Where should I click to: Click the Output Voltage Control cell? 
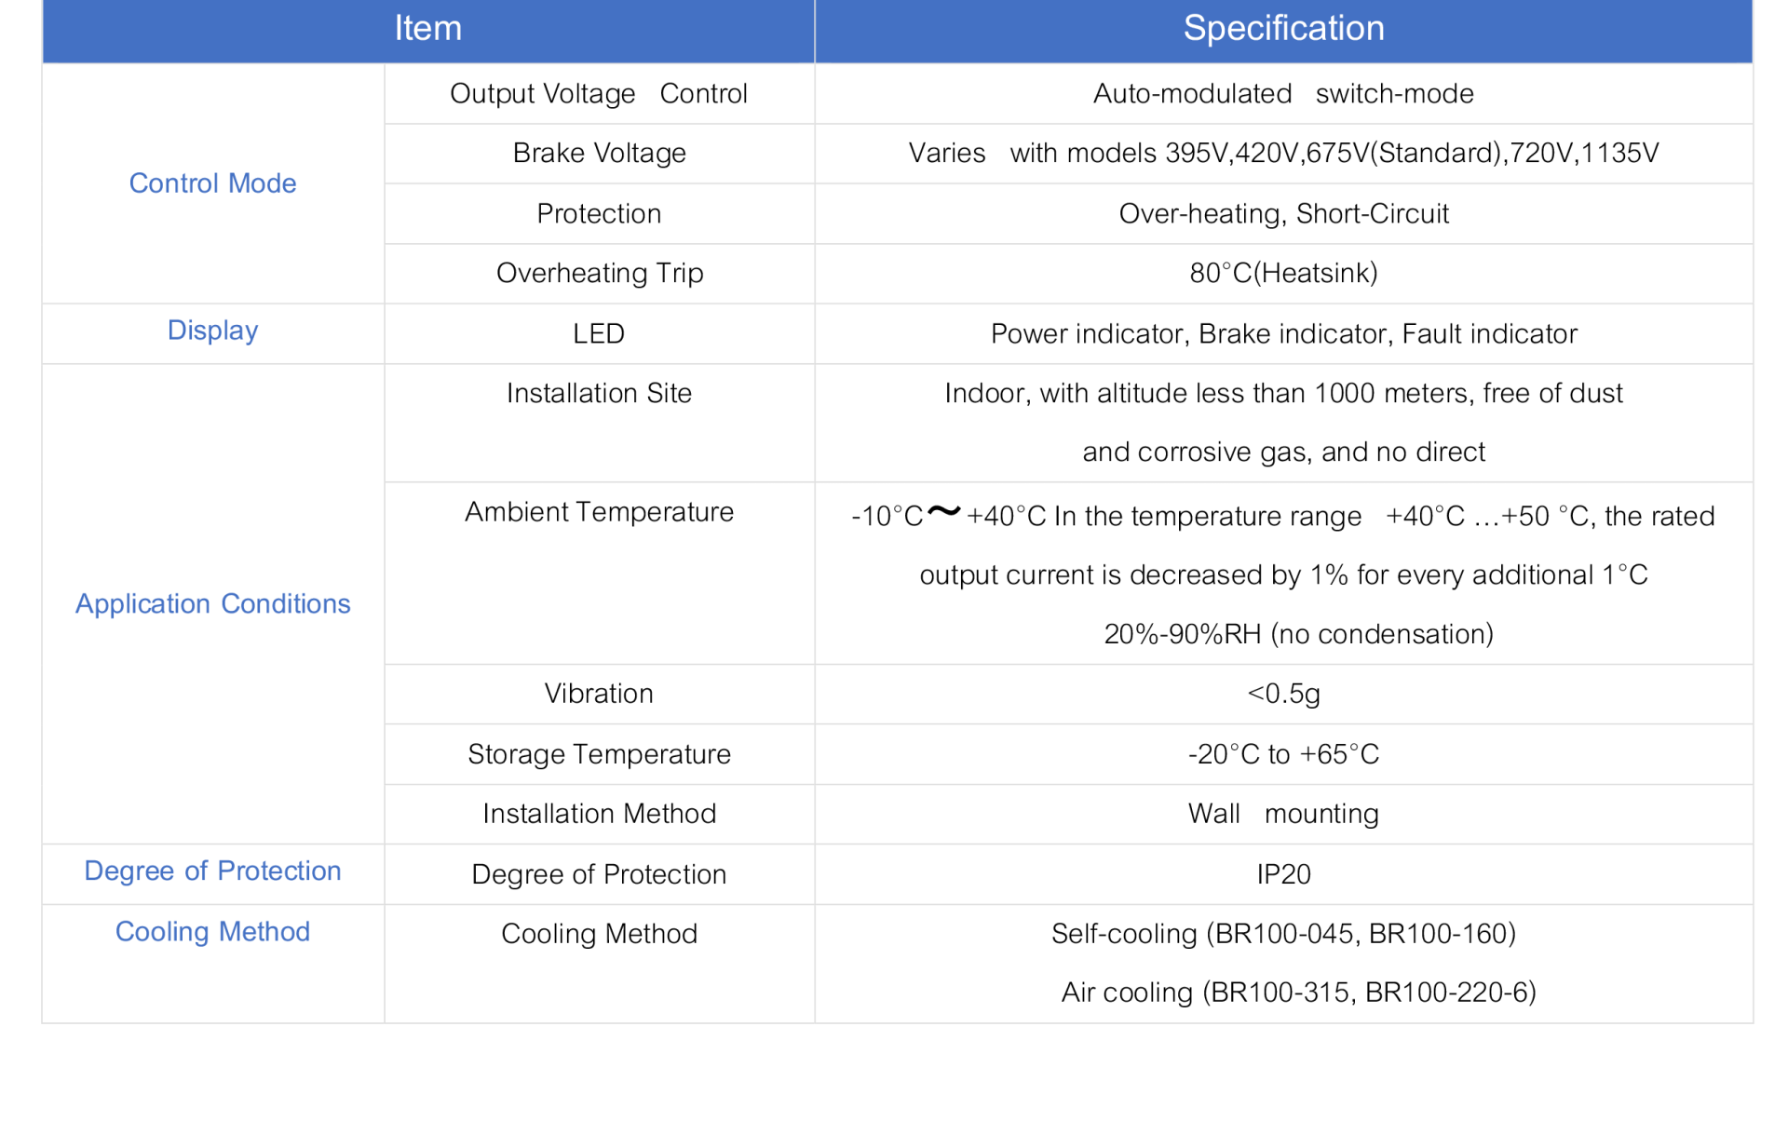pyautogui.click(x=599, y=93)
